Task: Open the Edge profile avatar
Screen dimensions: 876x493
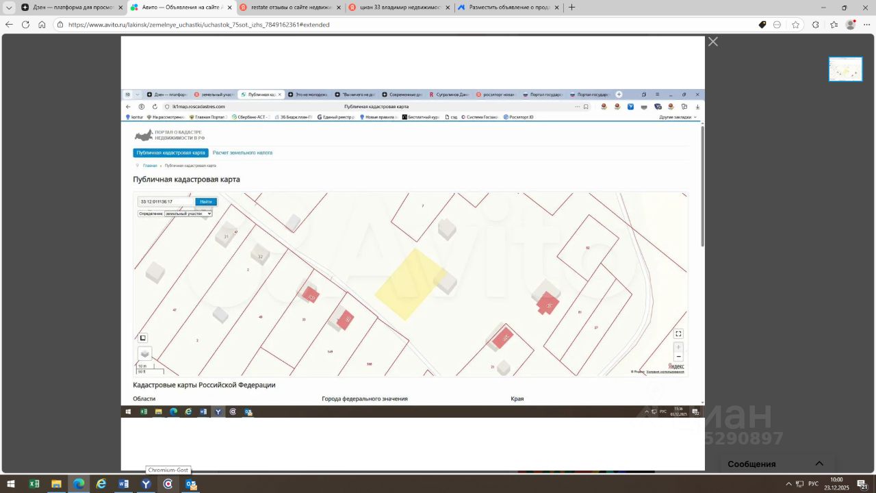Action: (851, 25)
